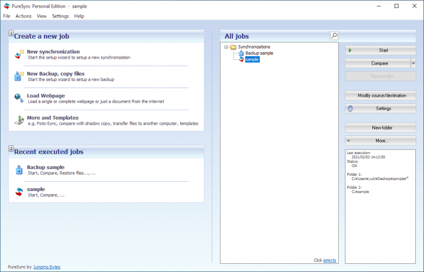The height and width of the screenshot is (272, 424).
Task: Click Folder 2 path C:\sample
Action: (360, 191)
